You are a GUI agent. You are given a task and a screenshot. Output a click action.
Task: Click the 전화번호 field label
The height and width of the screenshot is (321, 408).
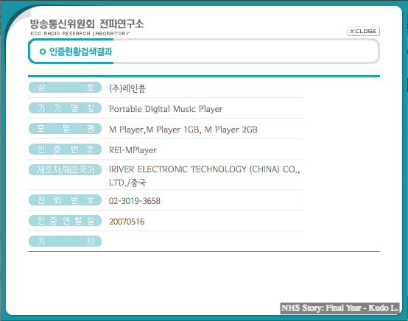click(x=65, y=200)
